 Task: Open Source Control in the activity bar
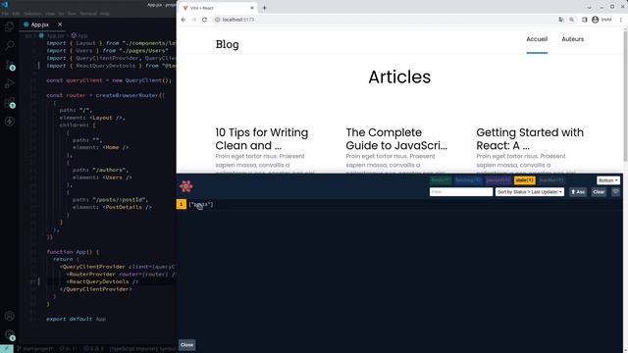pyautogui.click(x=9, y=65)
